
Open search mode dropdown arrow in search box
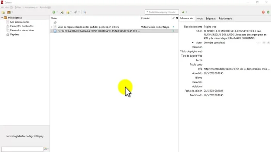click(147, 12)
